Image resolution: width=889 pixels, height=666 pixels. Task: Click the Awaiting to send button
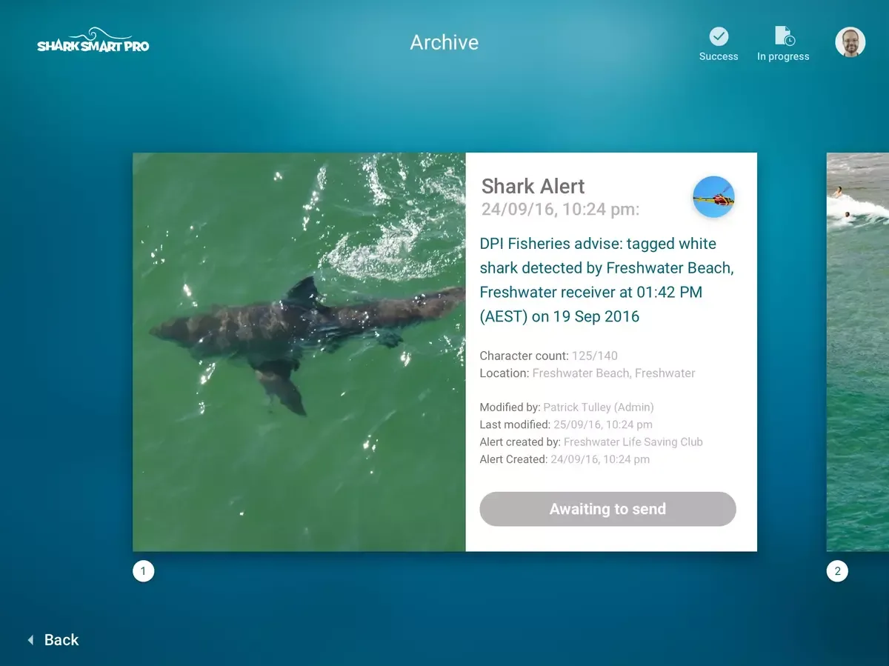coord(607,509)
